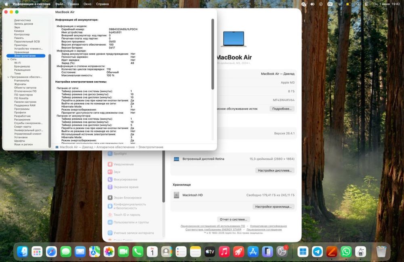Viewport: 404px width, 262px height.
Task: Click Аппаратное обеспечение in path bar
Action: click(116, 147)
